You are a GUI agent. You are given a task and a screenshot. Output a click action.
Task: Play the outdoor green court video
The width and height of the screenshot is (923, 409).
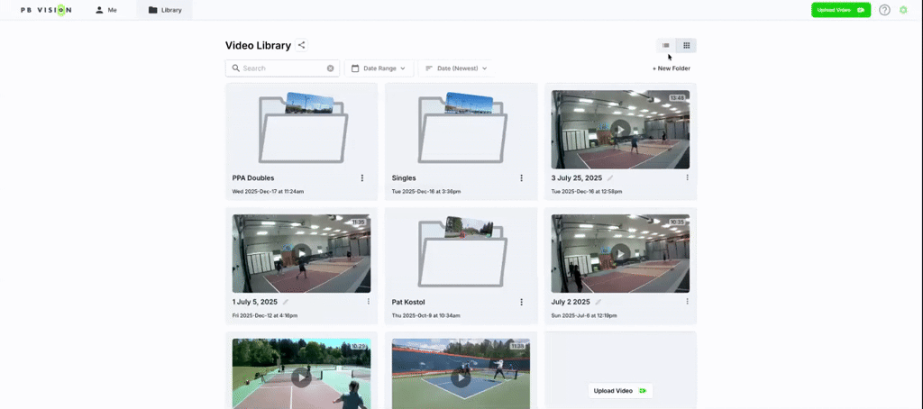(301, 377)
